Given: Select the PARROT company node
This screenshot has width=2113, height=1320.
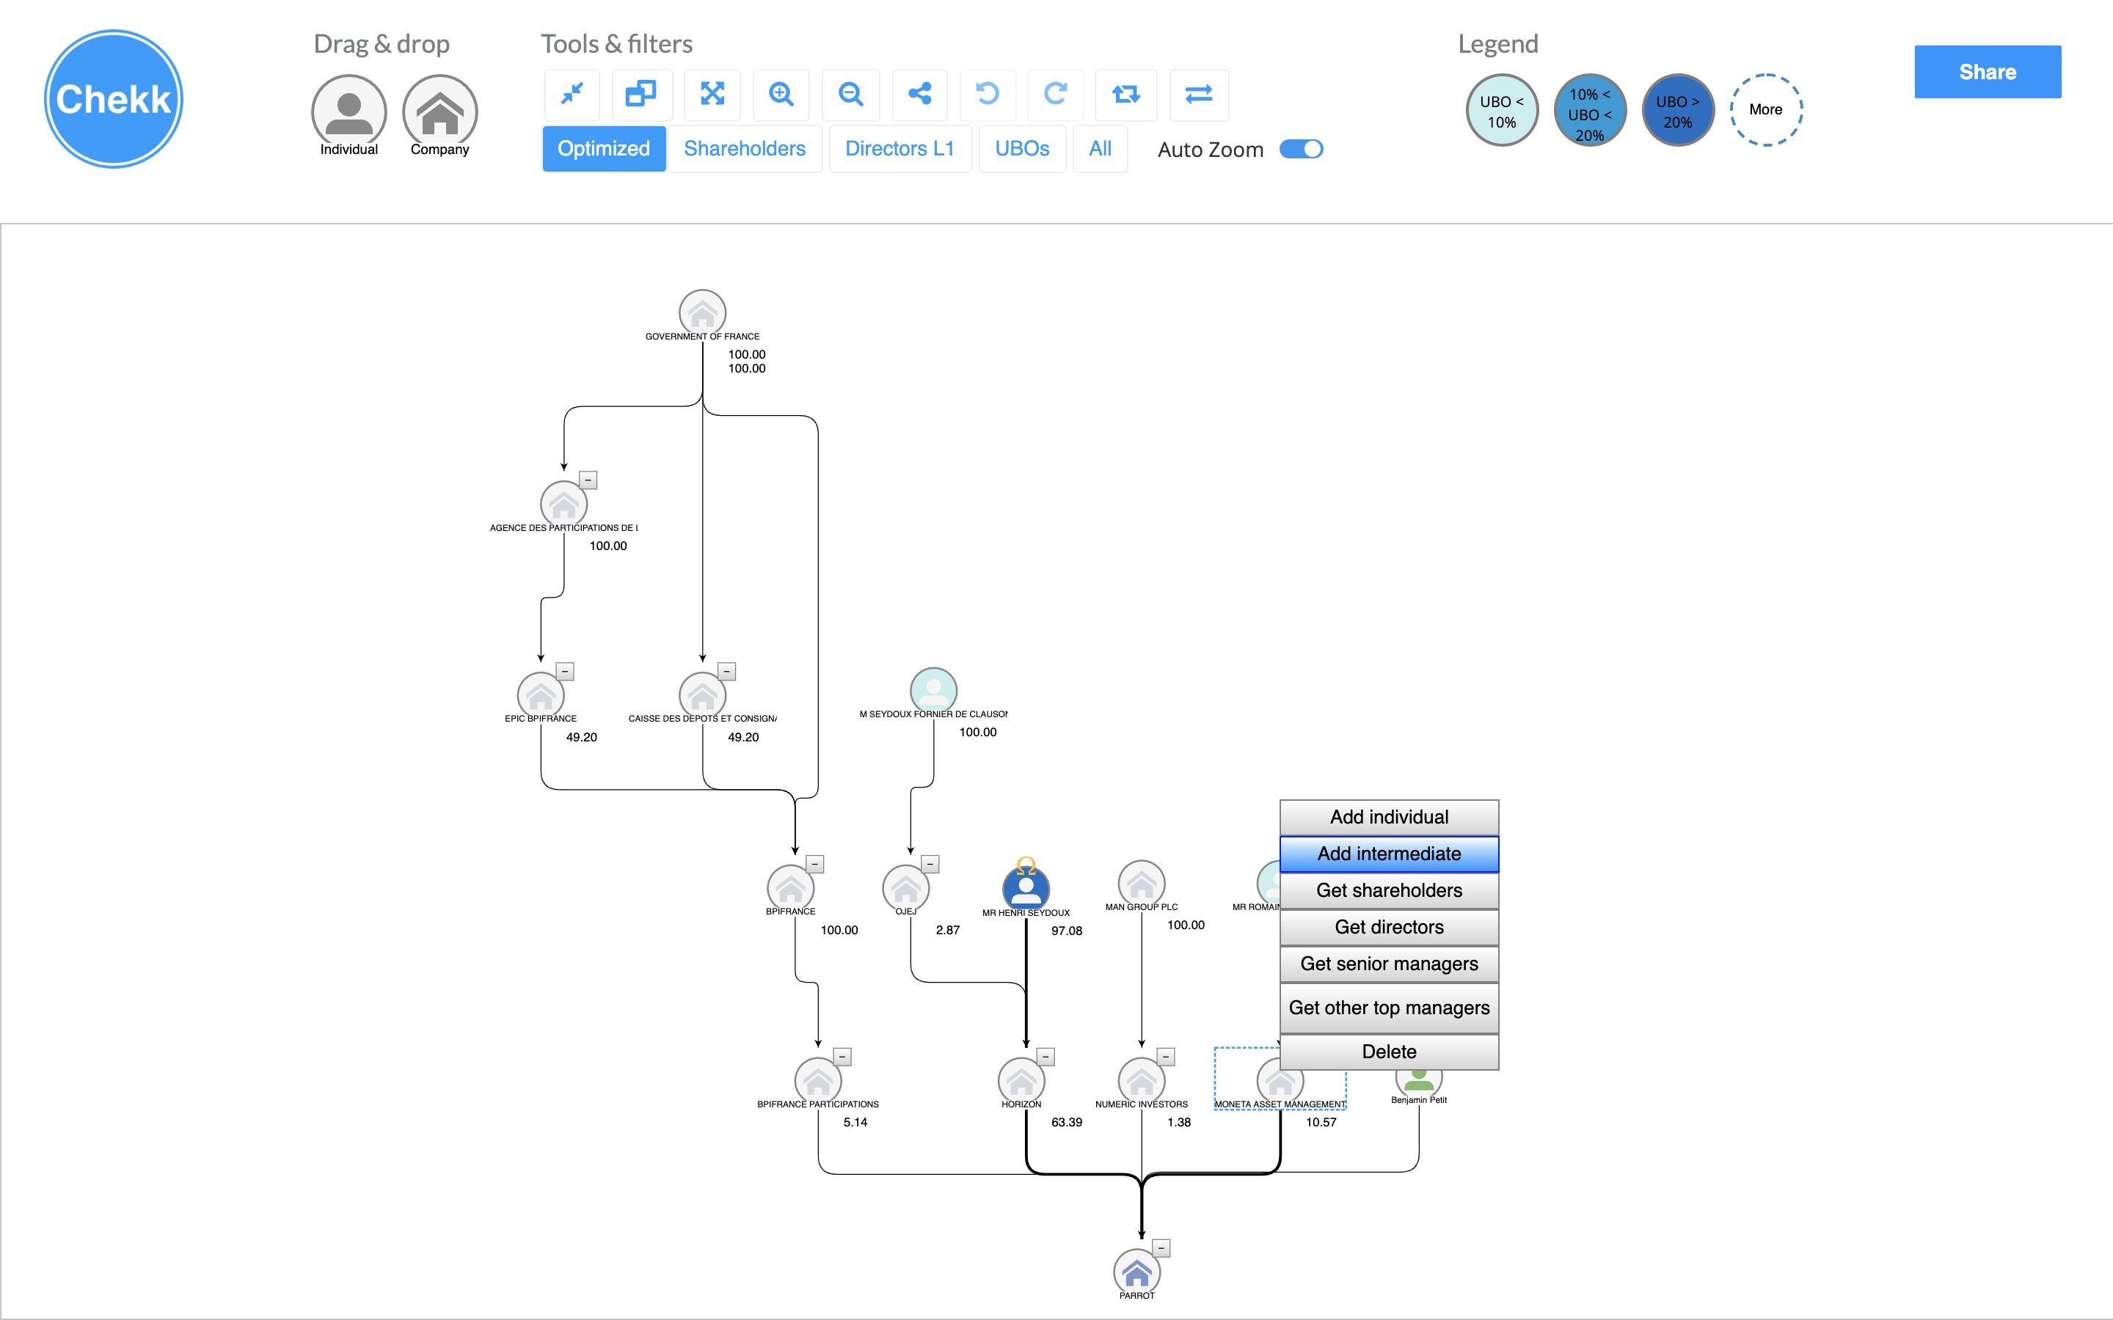Looking at the screenshot, I should pyautogui.click(x=1136, y=1273).
